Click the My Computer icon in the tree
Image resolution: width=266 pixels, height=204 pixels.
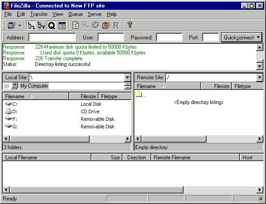click(15, 86)
